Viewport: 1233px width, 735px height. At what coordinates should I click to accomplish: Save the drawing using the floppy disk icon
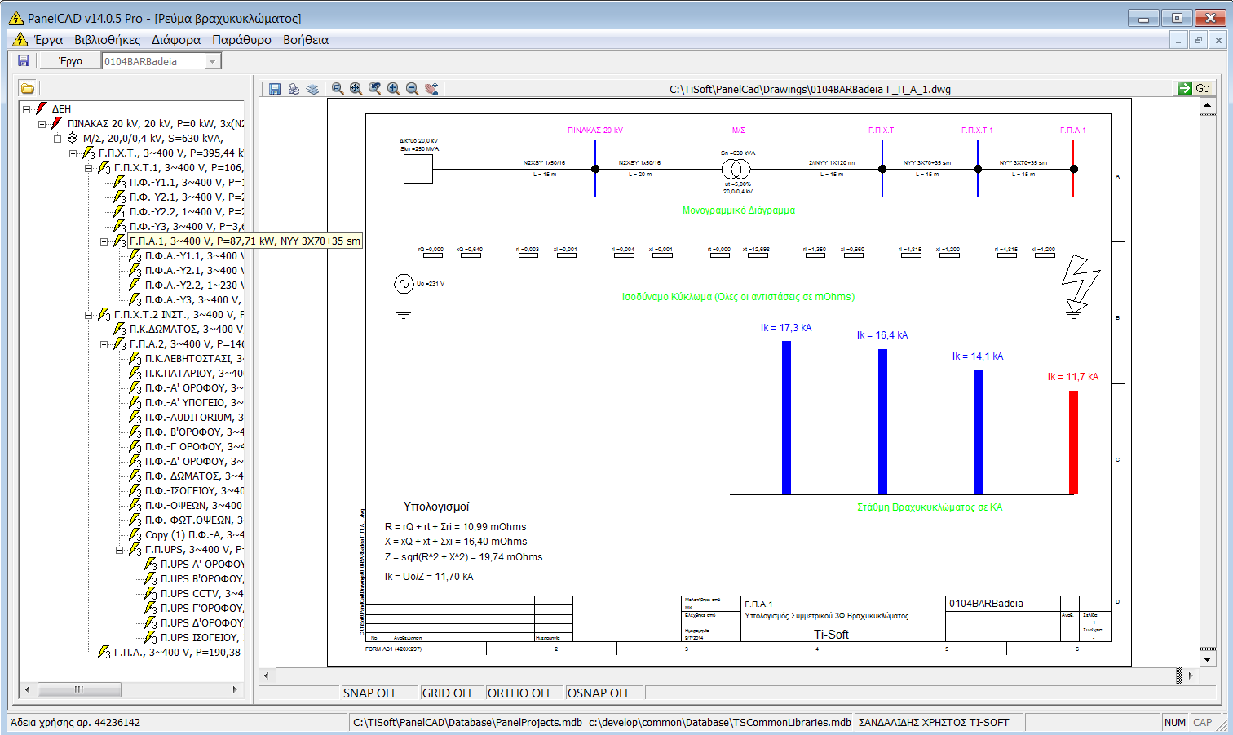[x=275, y=90]
